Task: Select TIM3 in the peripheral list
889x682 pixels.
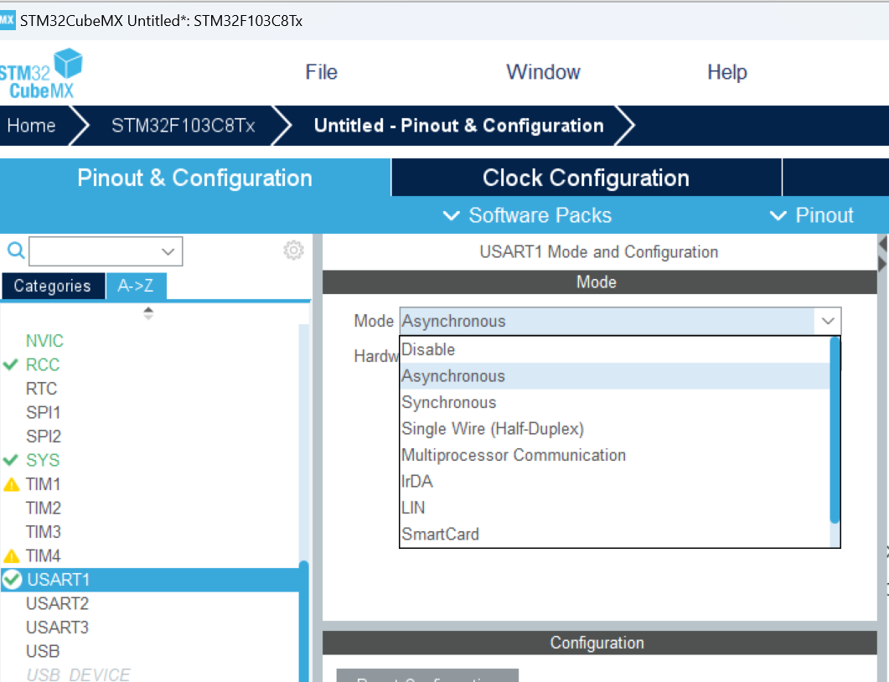Action: [43, 532]
